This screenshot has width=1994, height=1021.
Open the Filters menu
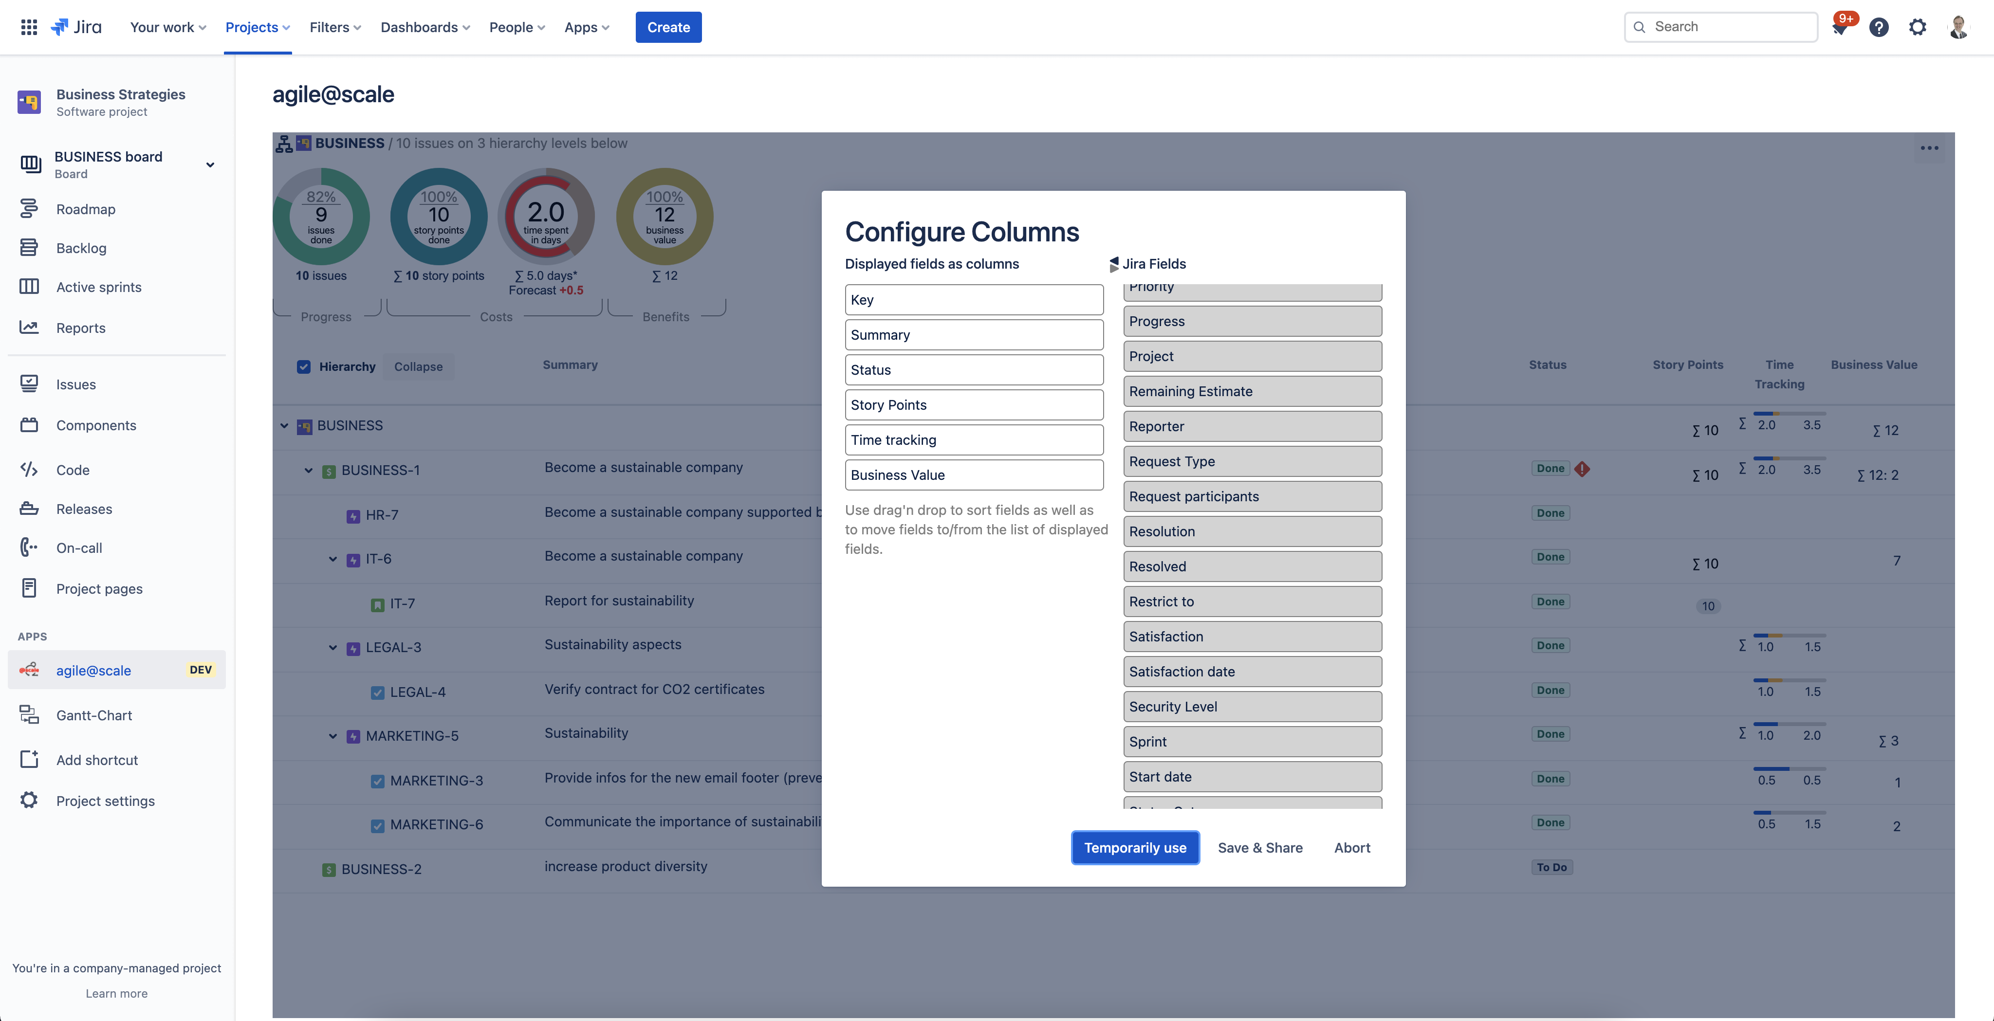[335, 27]
